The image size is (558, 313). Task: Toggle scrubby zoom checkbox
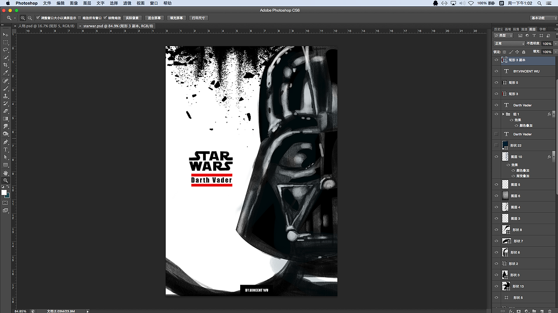point(105,18)
